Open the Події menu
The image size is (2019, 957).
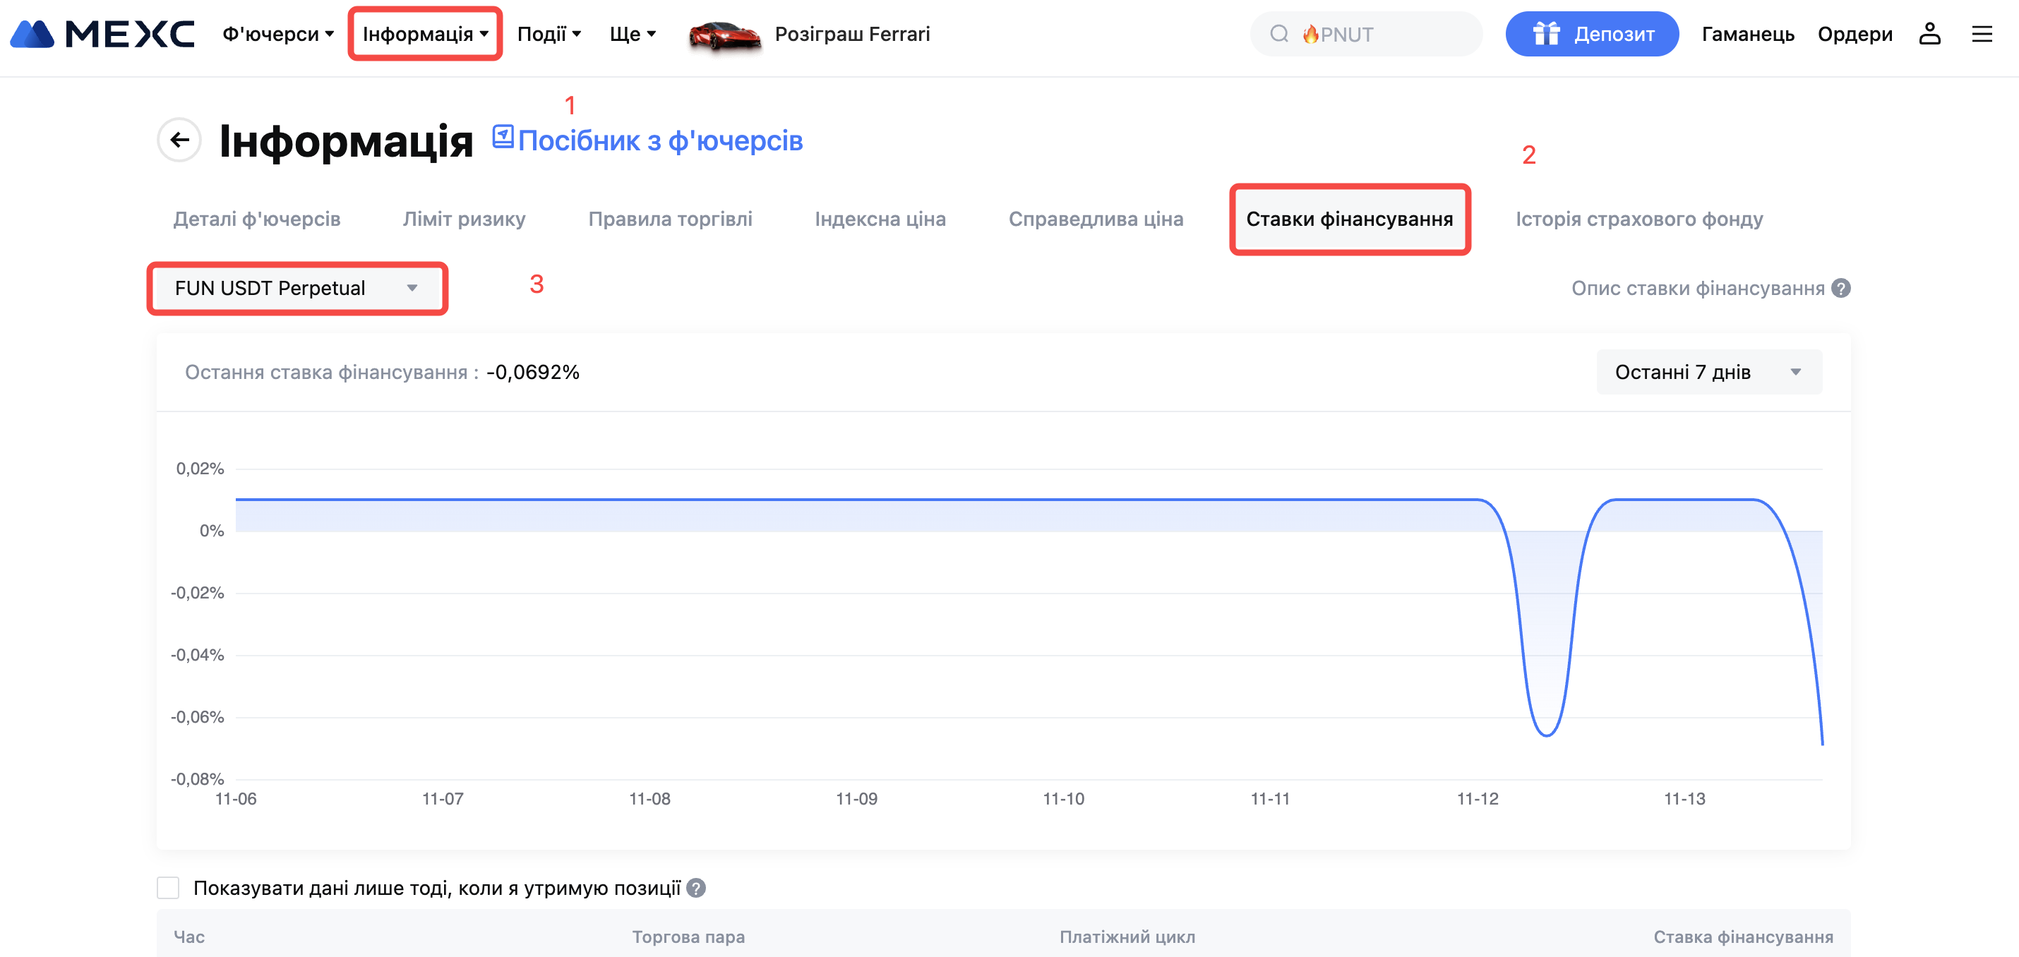[x=549, y=34]
